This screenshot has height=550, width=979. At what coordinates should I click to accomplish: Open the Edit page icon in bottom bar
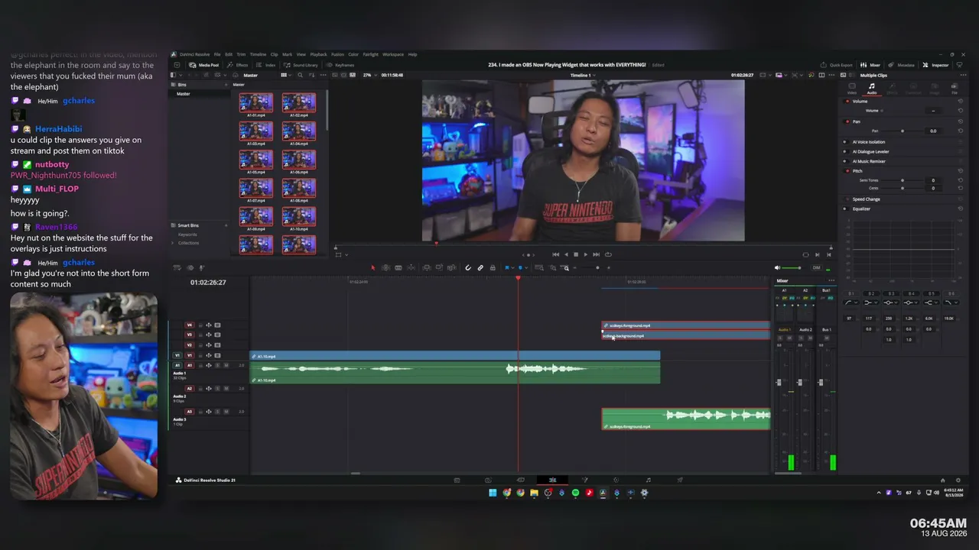pos(552,480)
